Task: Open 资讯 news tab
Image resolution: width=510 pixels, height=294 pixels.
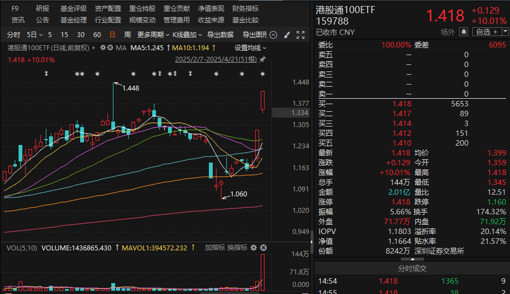Action: coord(18,20)
